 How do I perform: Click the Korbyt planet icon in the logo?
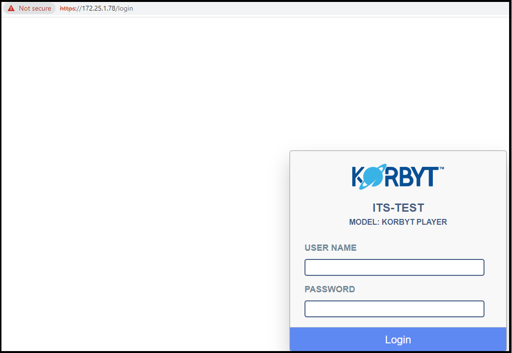point(373,176)
